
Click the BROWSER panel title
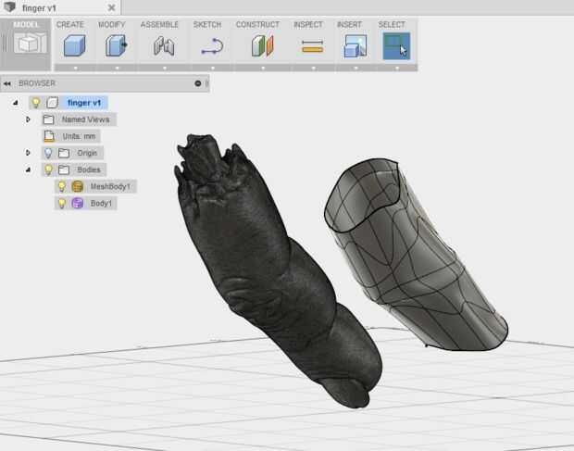37,83
